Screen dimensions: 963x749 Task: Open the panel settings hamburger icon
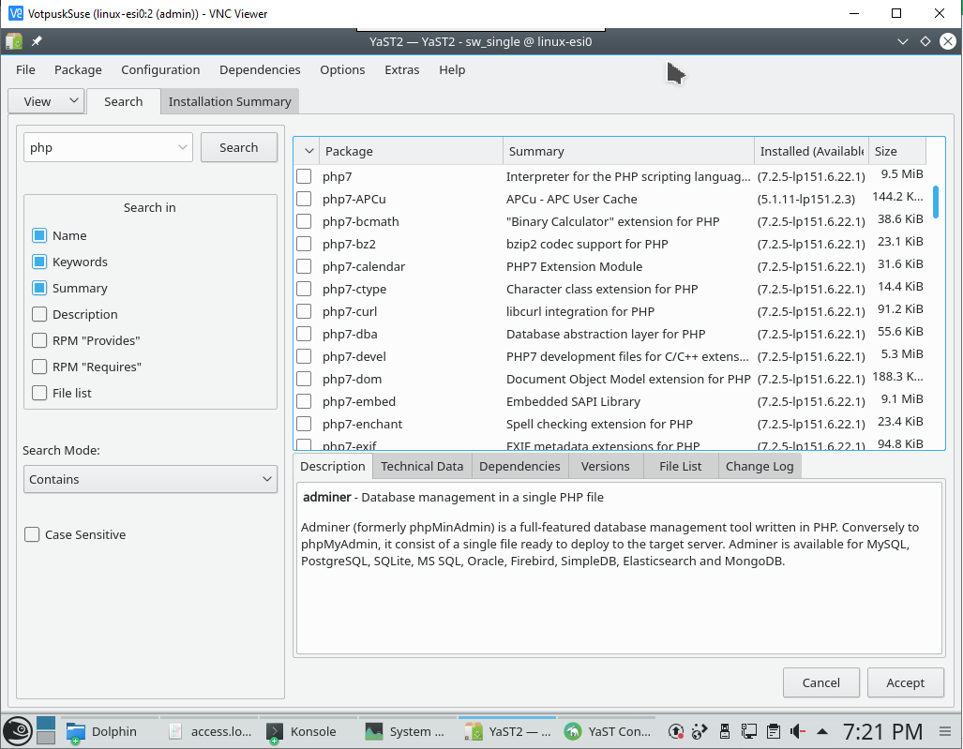click(945, 731)
